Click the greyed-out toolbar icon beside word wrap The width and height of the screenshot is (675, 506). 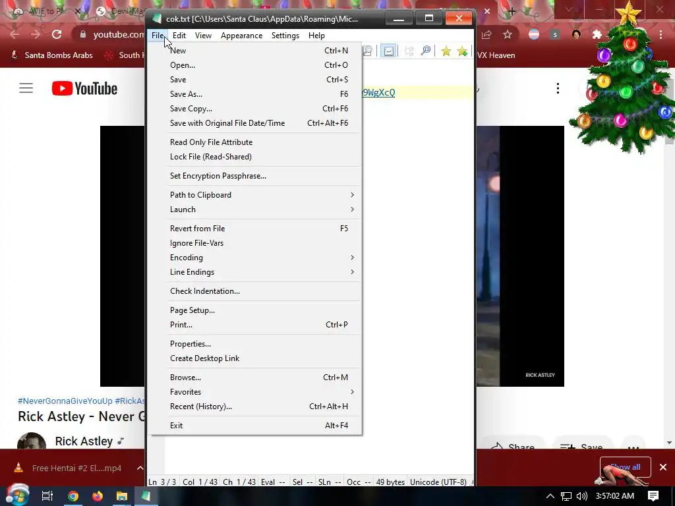[x=409, y=51]
